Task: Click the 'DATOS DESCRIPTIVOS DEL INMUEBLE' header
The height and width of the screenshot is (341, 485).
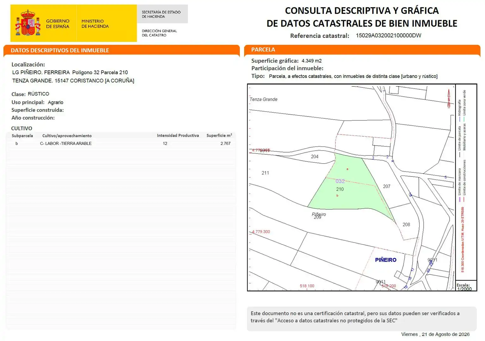Action: point(60,50)
